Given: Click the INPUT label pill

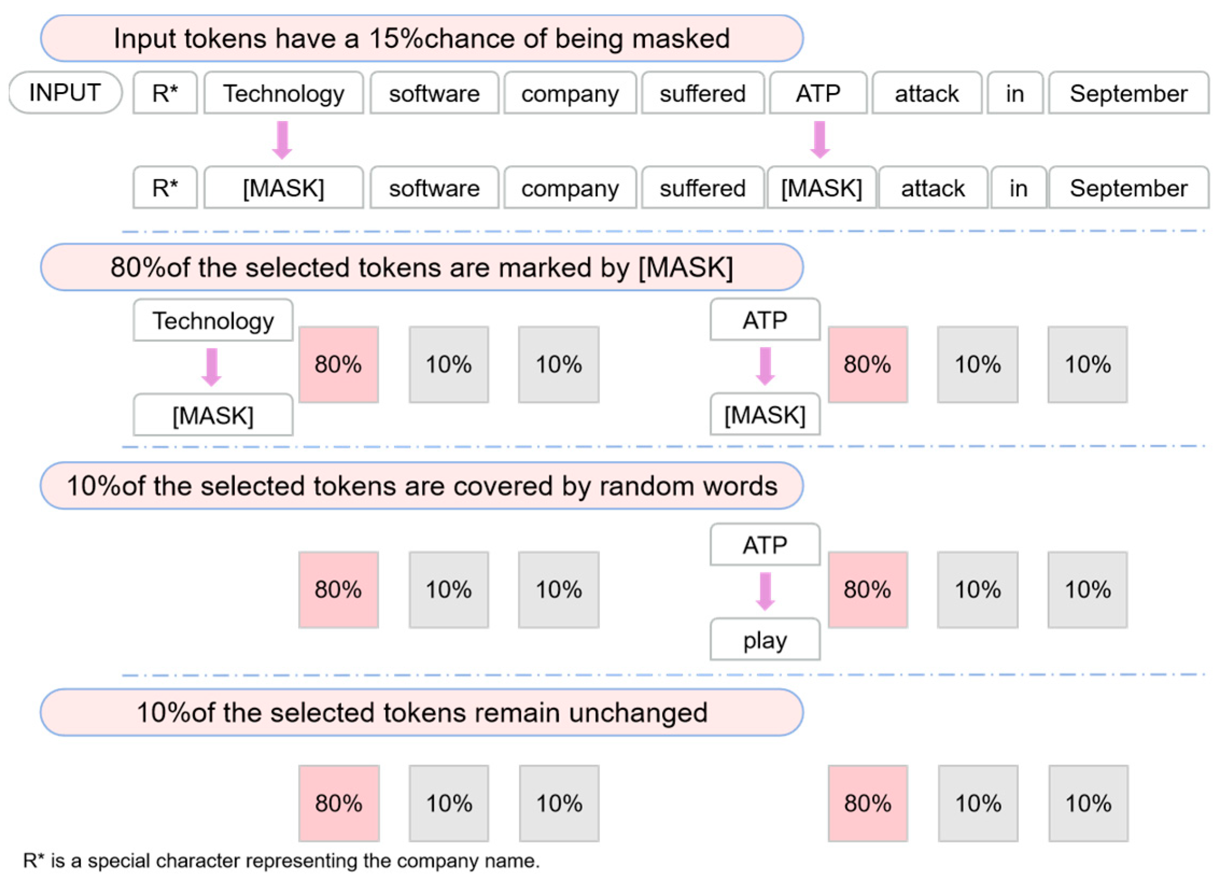Looking at the screenshot, I should click(x=65, y=93).
